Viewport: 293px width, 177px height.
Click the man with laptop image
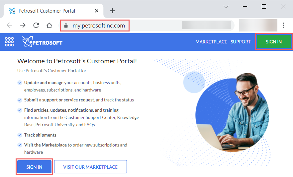click(x=232, y=112)
